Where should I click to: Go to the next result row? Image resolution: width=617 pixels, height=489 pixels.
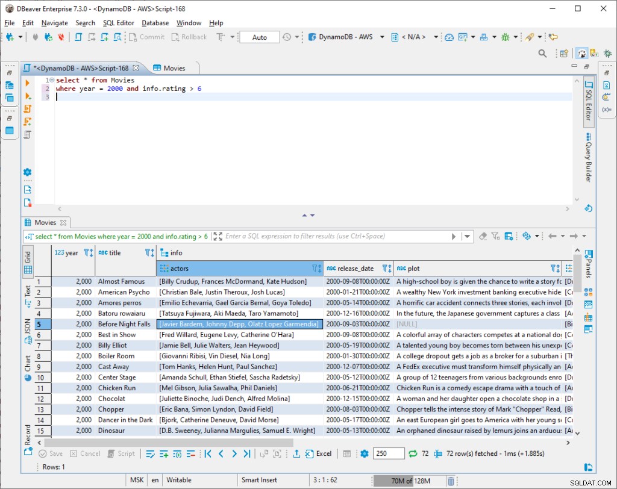234,453
